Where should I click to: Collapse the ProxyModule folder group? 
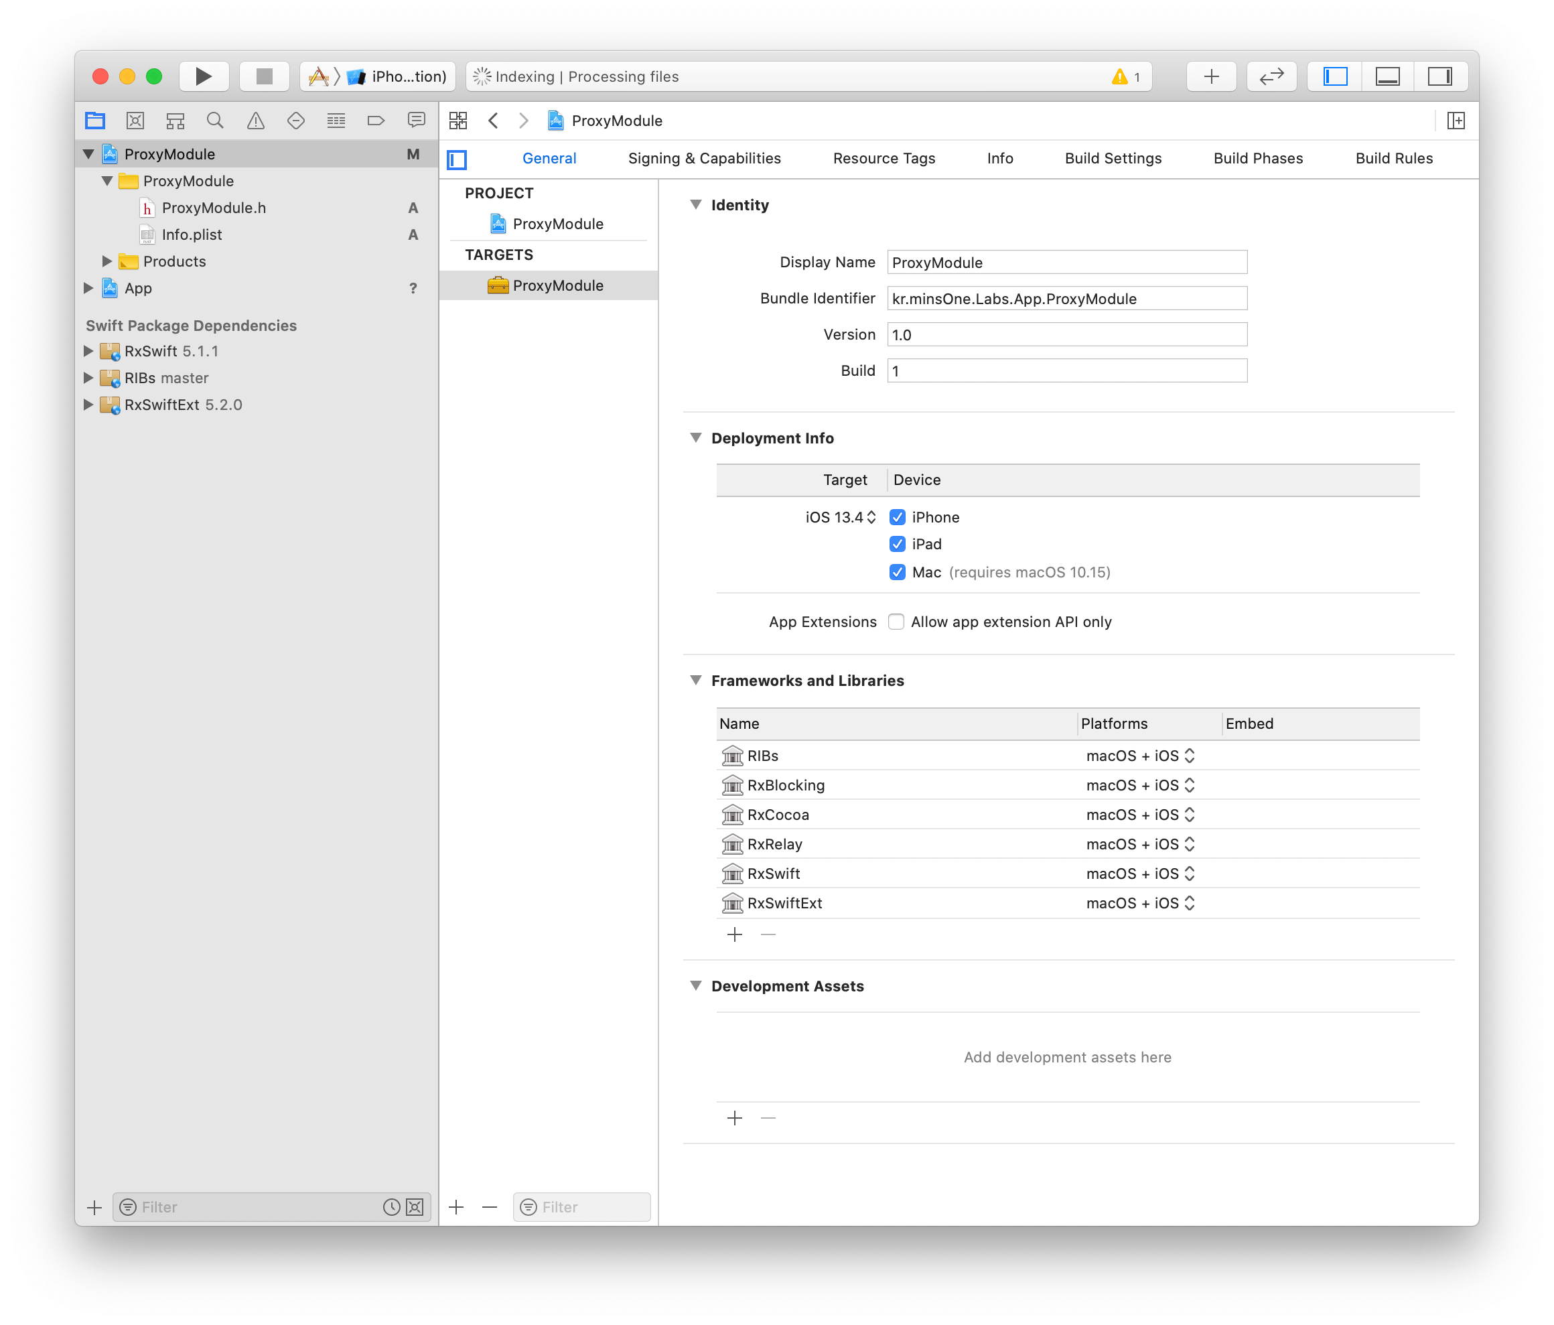(107, 181)
